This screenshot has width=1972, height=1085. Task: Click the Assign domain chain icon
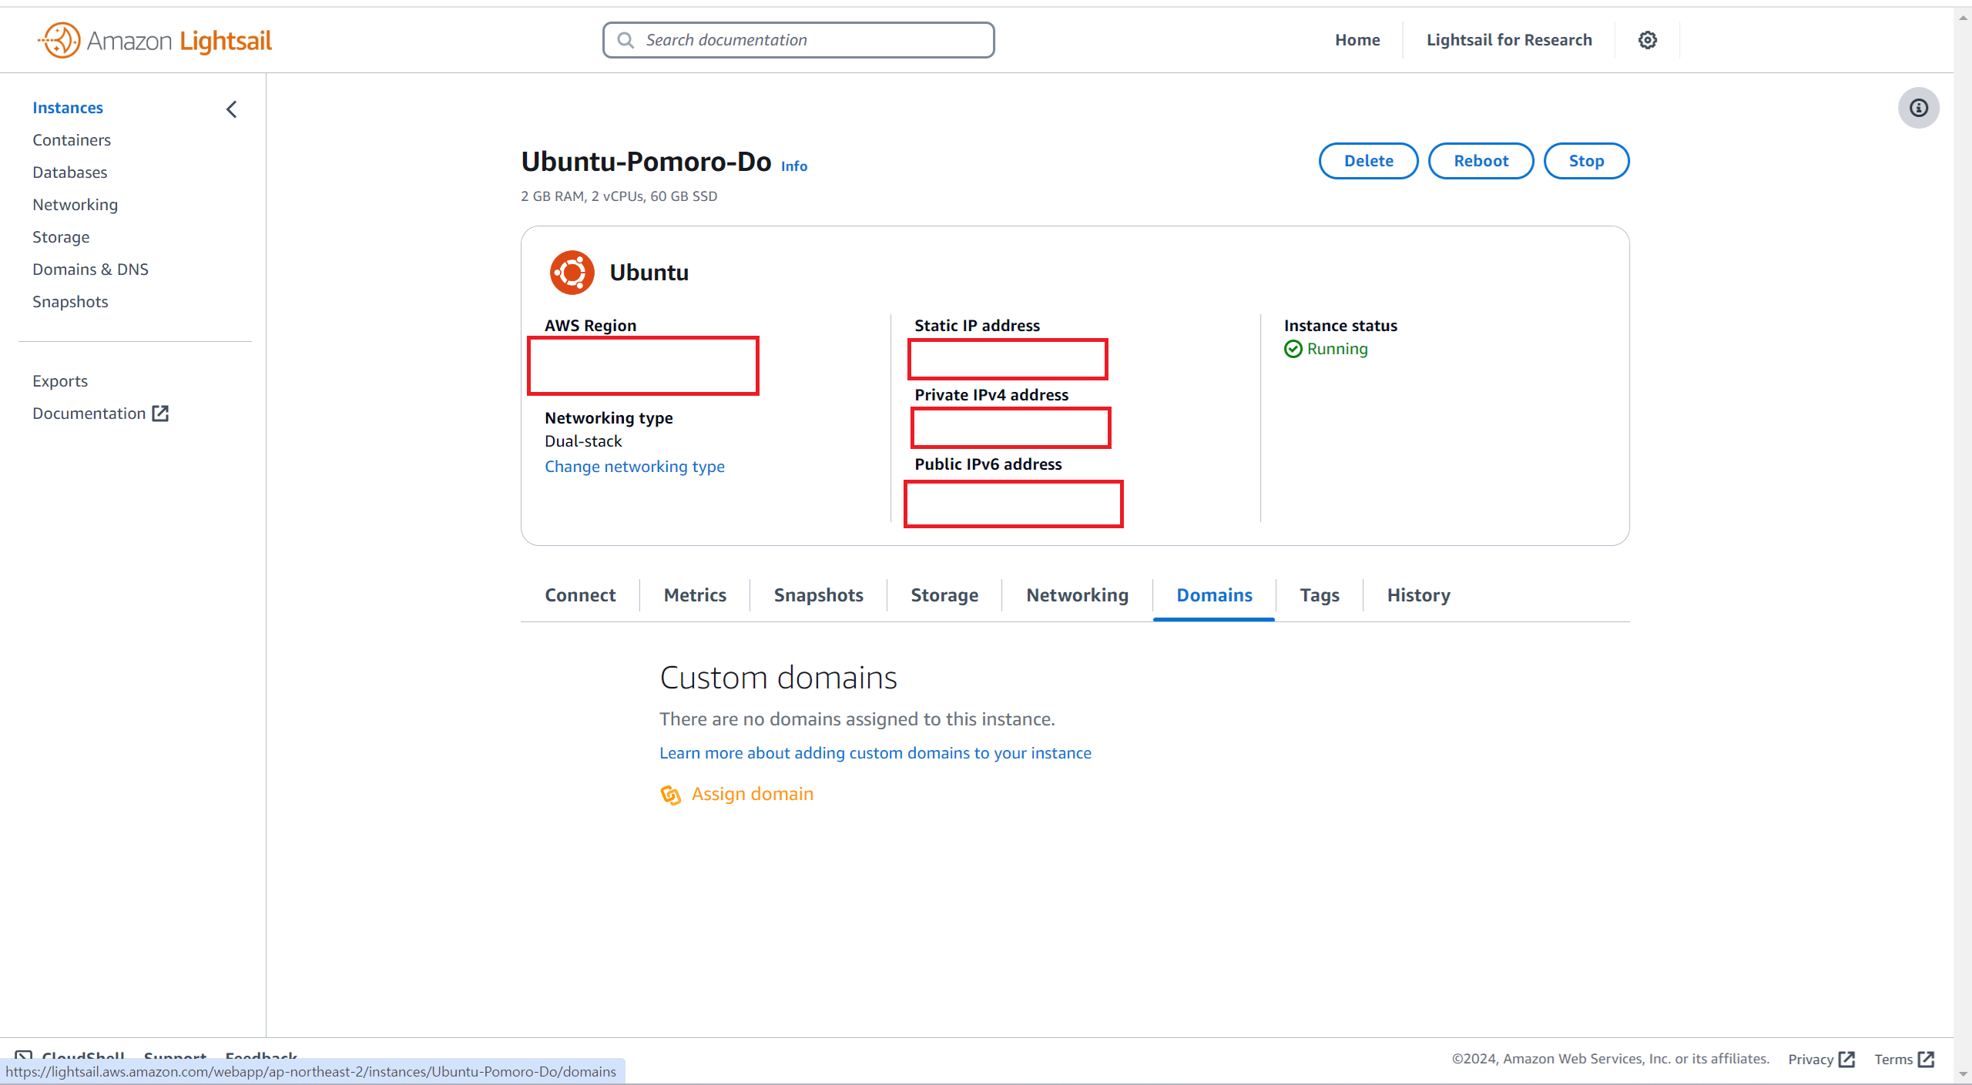click(x=670, y=795)
